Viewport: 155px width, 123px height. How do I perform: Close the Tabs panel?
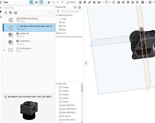[53, 2]
